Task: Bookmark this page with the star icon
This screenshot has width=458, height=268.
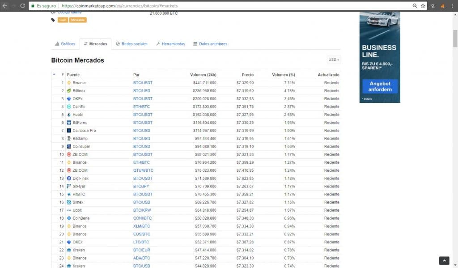Action: (423, 5)
